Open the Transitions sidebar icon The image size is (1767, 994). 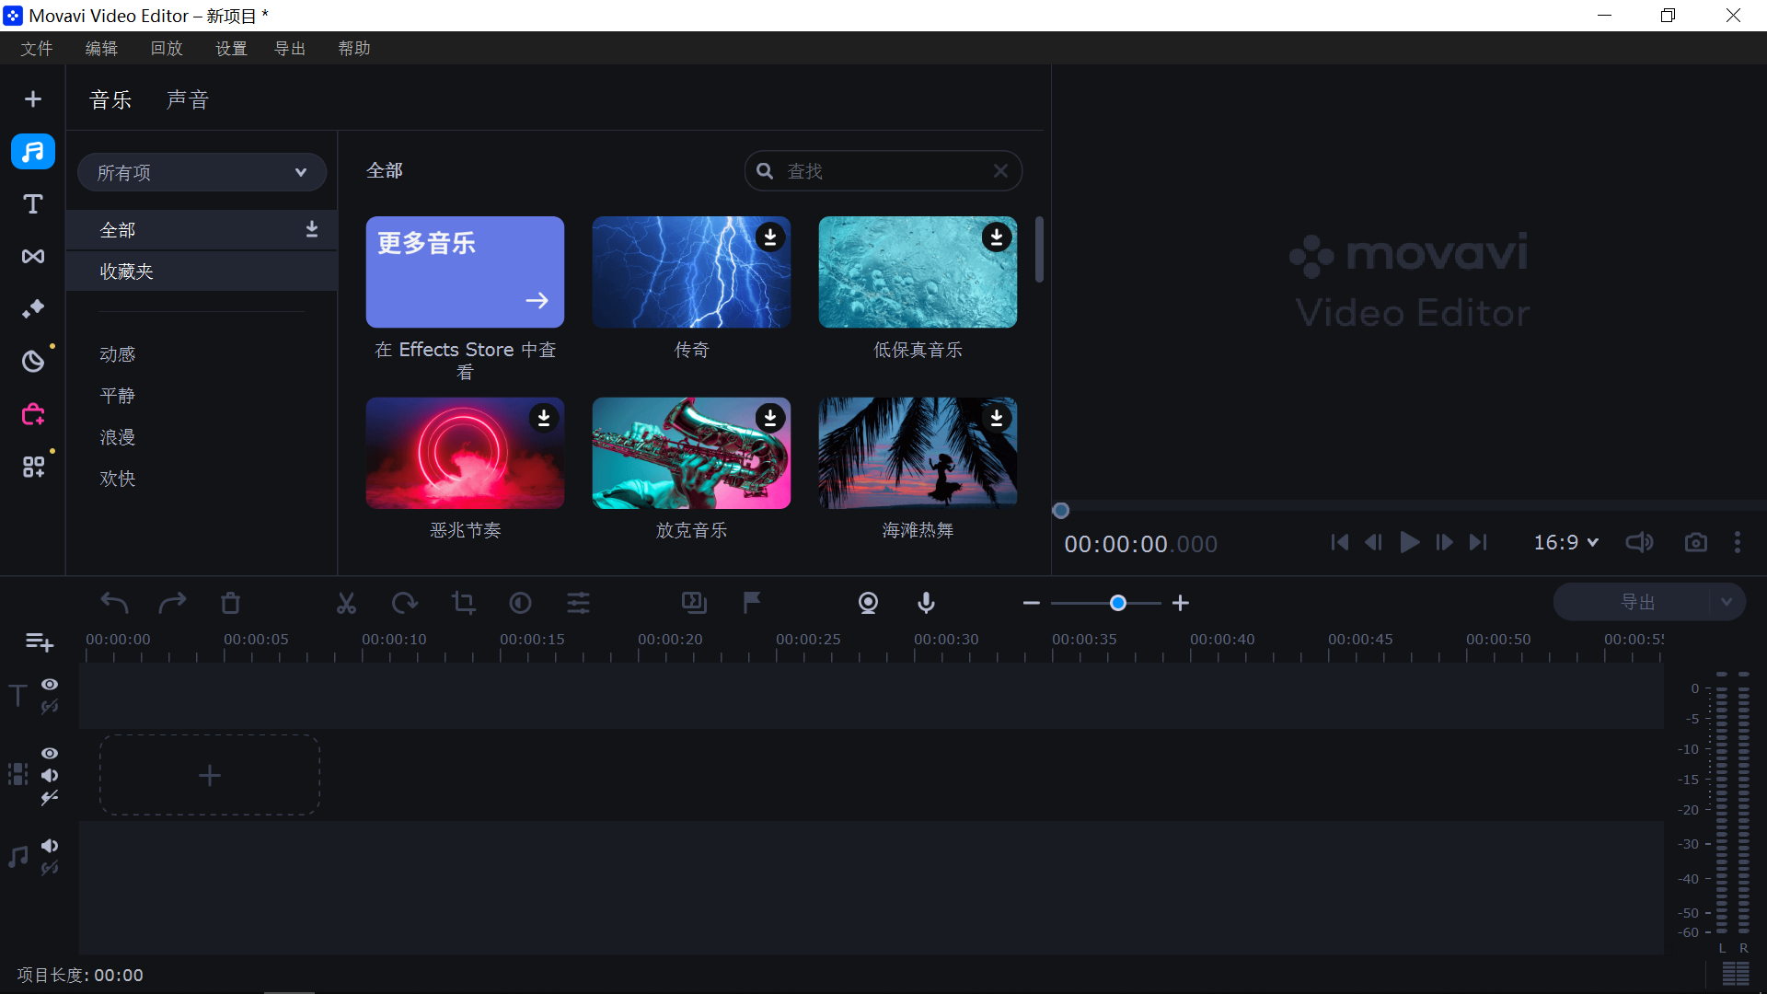(x=33, y=256)
